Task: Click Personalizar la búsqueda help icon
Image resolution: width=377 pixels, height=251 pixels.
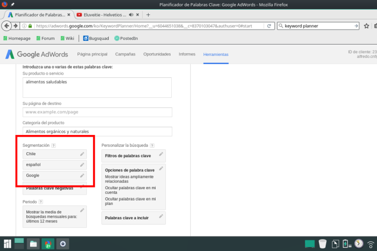Action: (x=152, y=146)
